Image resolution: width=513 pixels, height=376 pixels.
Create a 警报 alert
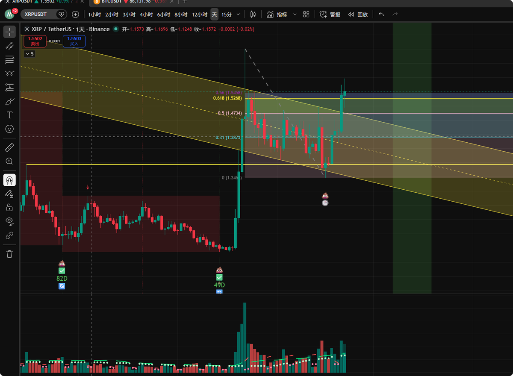point(330,15)
